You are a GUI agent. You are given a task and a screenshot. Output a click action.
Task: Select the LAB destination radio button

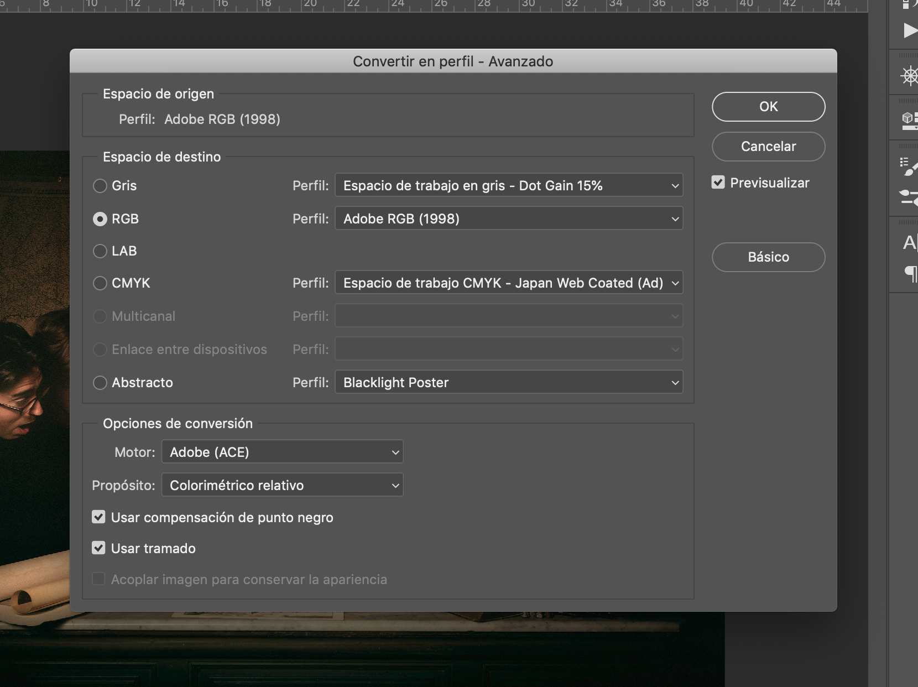100,251
